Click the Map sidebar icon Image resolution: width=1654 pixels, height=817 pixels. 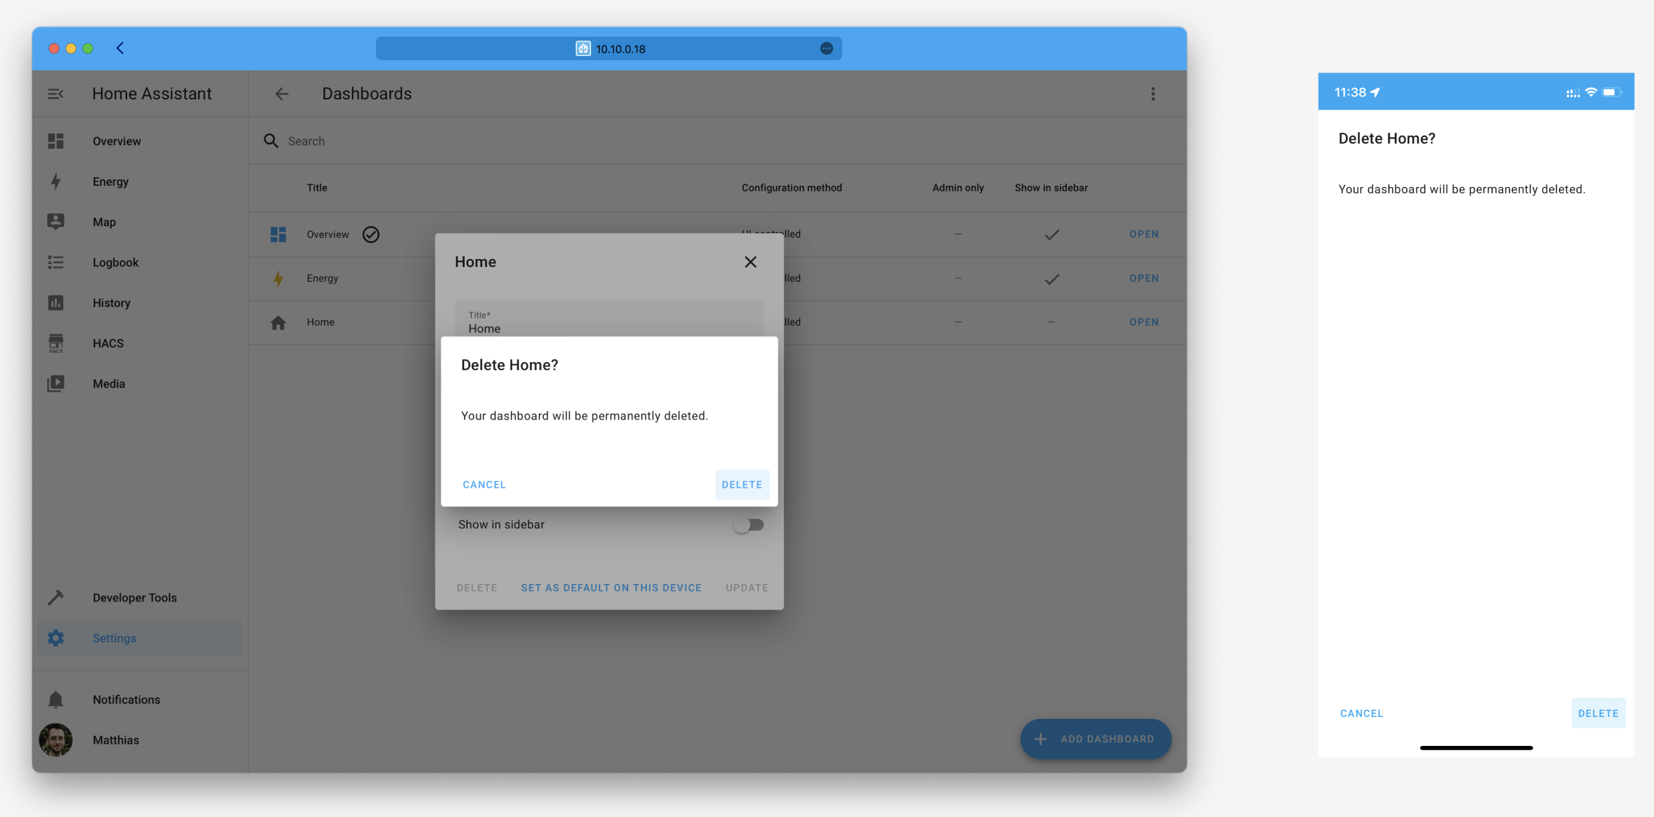(x=56, y=221)
